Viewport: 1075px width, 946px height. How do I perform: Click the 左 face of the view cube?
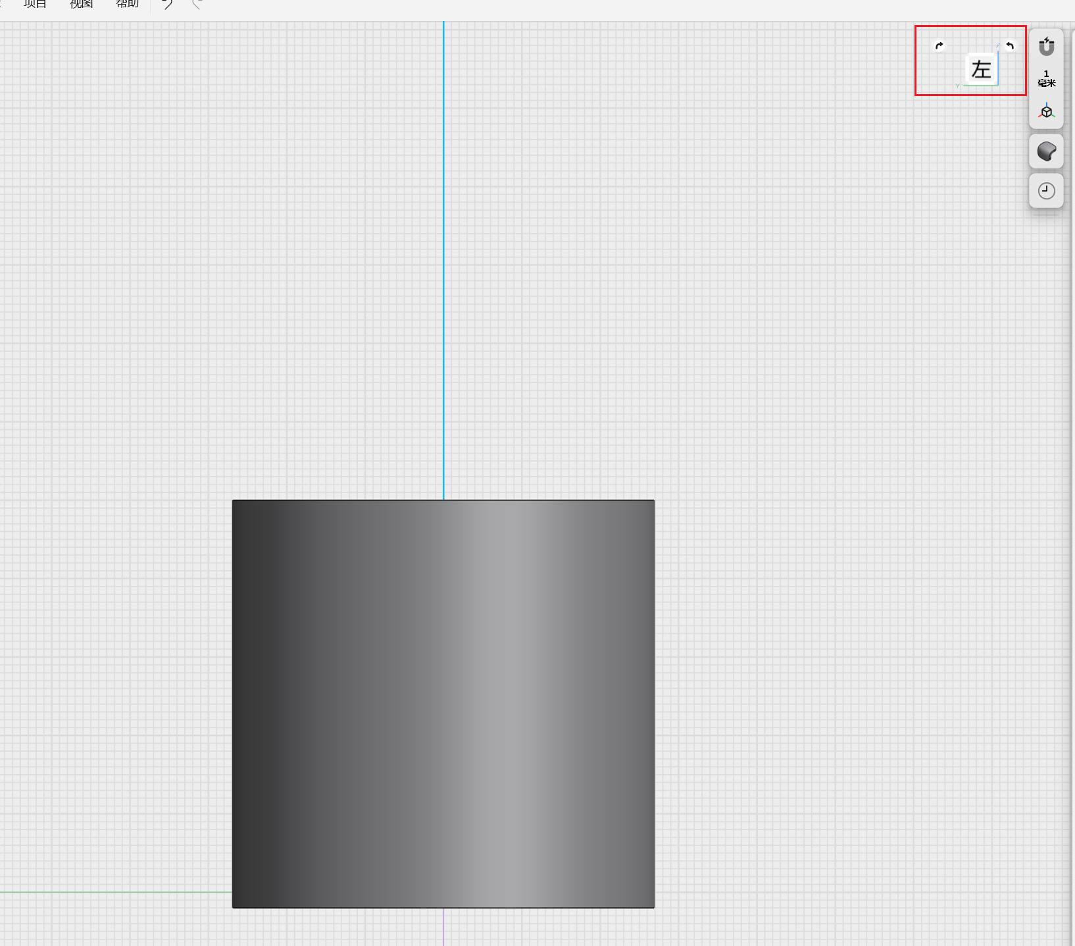pyautogui.click(x=981, y=69)
